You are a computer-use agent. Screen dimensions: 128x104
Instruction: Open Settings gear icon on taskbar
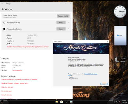(x=67, y=102)
